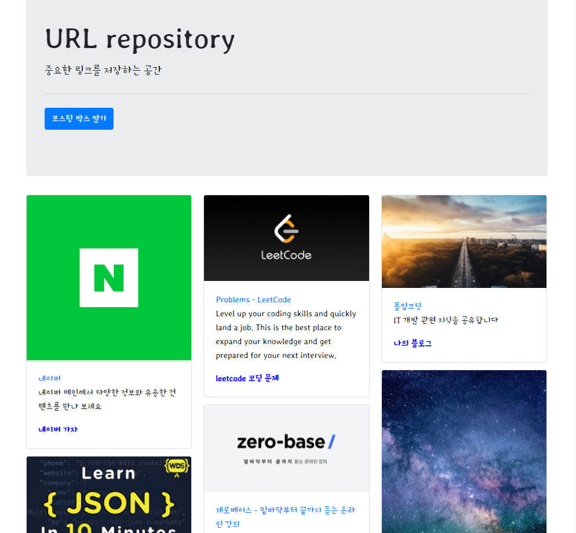Open the Problems - LeetCode link
This screenshot has width=576, height=533.
[x=253, y=300]
